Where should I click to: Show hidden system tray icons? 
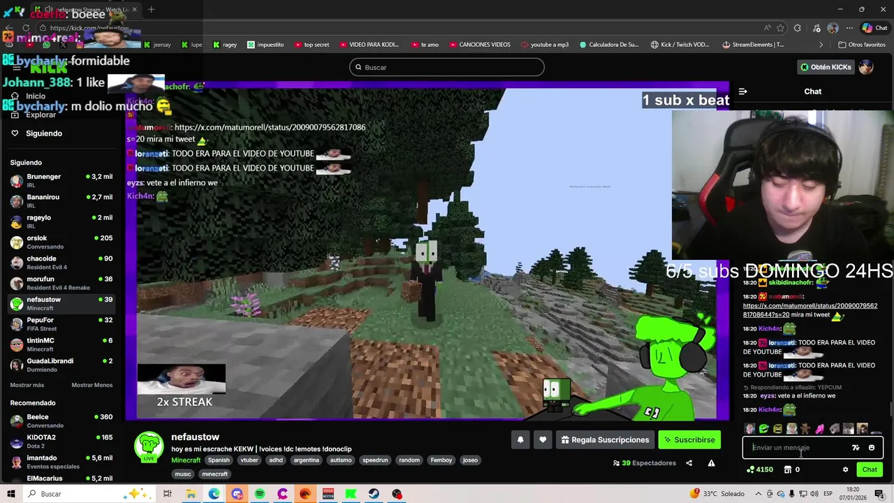[757, 494]
